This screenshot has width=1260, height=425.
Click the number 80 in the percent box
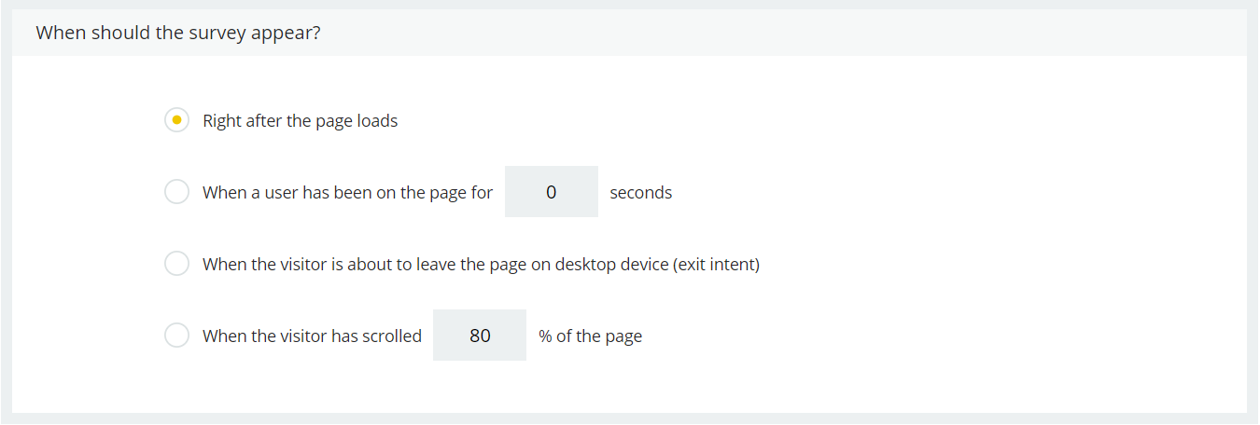point(480,336)
